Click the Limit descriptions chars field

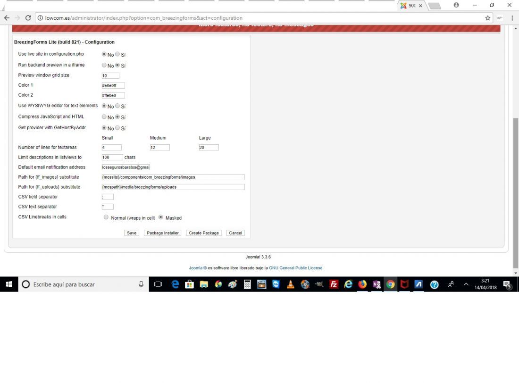pos(112,157)
